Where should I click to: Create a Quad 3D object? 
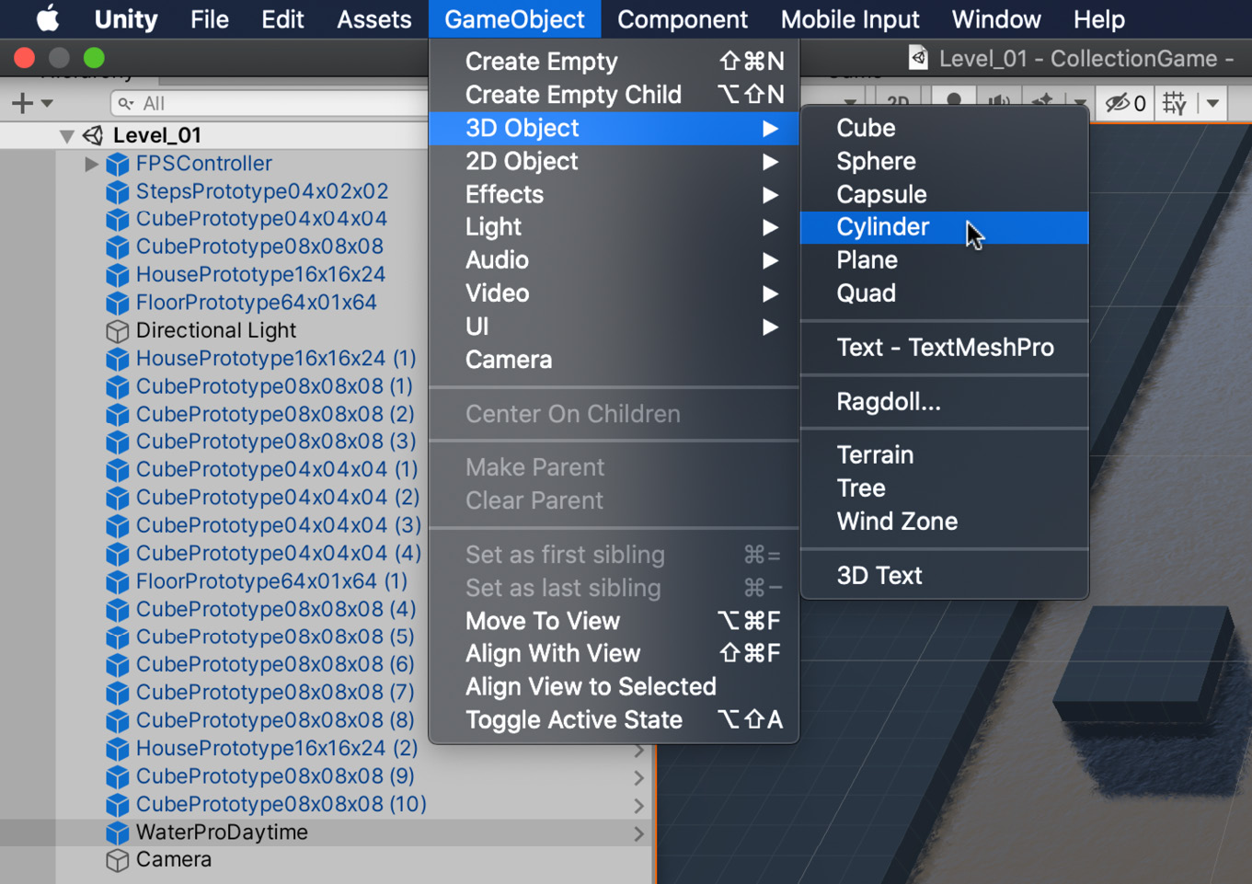click(x=945, y=293)
